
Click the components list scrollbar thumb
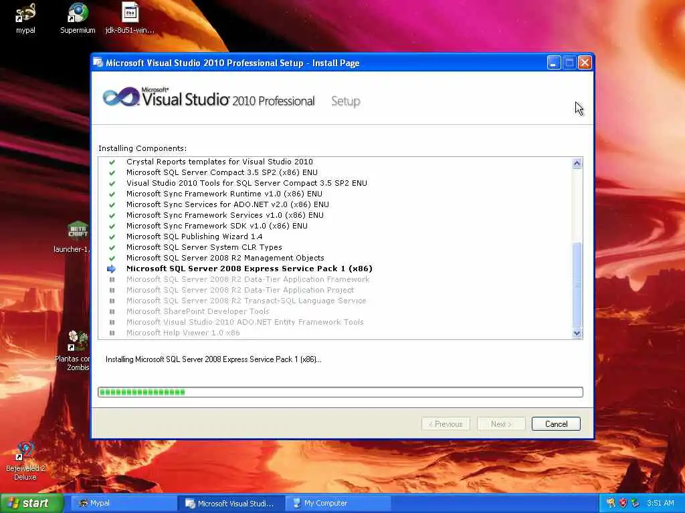click(x=577, y=285)
